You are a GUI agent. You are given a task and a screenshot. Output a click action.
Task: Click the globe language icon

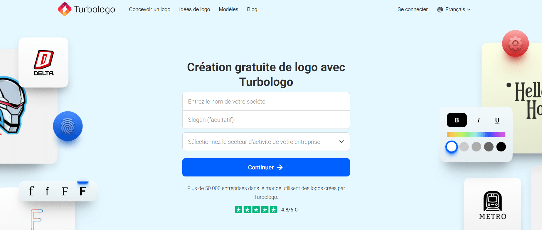click(440, 10)
